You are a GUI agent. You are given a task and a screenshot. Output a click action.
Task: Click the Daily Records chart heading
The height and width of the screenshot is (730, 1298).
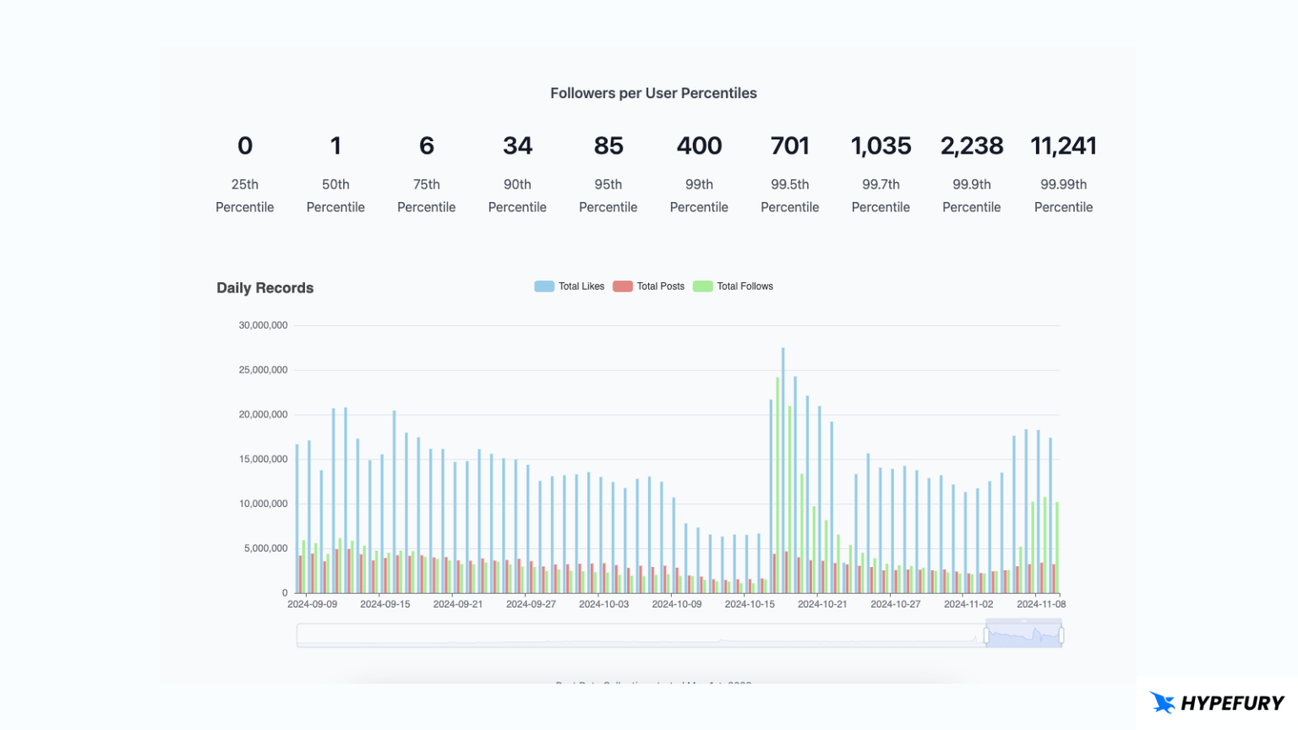tap(265, 288)
